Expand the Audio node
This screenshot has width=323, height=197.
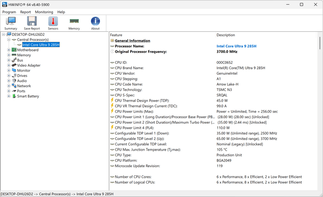[9, 81]
